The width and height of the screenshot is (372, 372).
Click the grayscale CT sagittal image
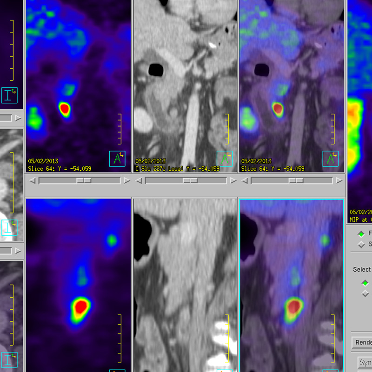[185, 286]
